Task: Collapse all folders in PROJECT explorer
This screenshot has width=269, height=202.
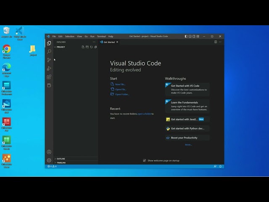Action: tap(95, 47)
